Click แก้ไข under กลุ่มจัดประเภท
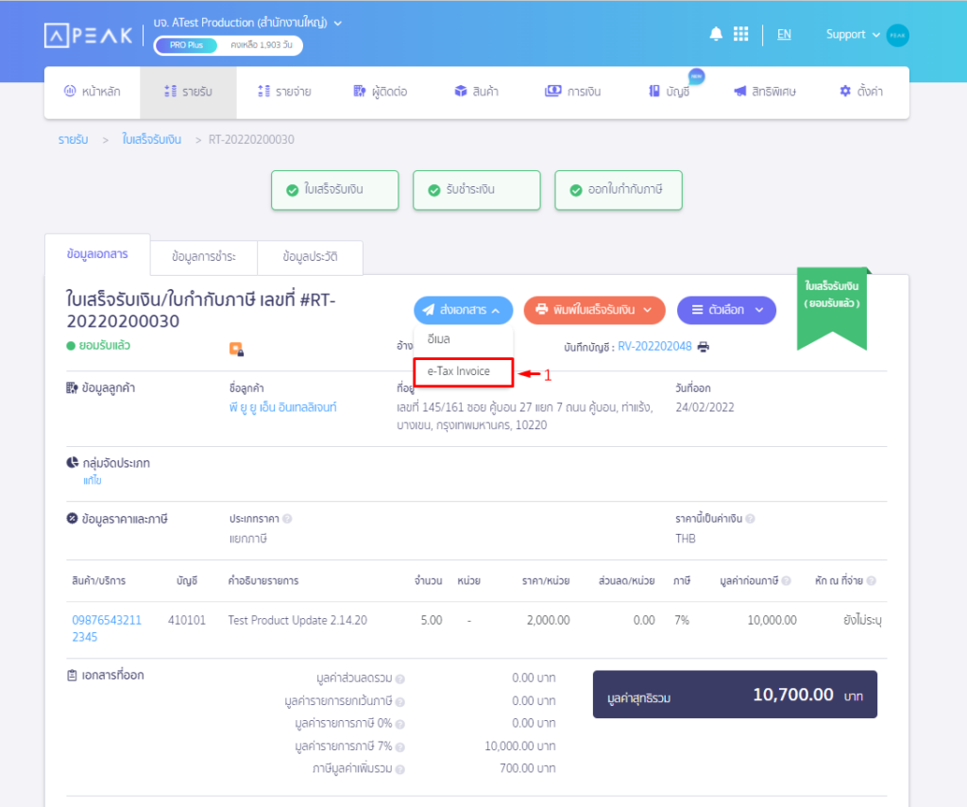 click(x=93, y=481)
